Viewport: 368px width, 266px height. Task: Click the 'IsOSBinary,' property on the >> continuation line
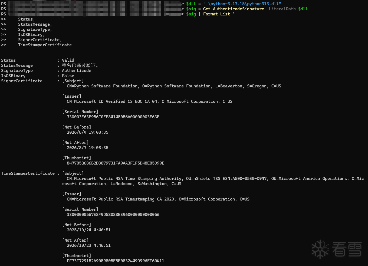[x=31, y=35]
